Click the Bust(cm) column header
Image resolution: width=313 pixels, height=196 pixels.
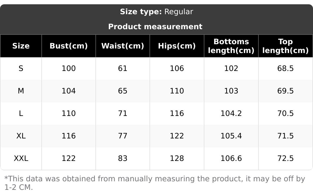[69, 46]
